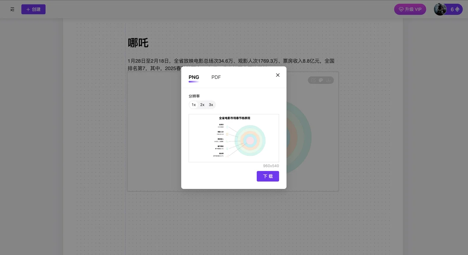This screenshot has height=255, width=468.
Task: Enable the 3x resolution option
Action: click(x=211, y=104)
